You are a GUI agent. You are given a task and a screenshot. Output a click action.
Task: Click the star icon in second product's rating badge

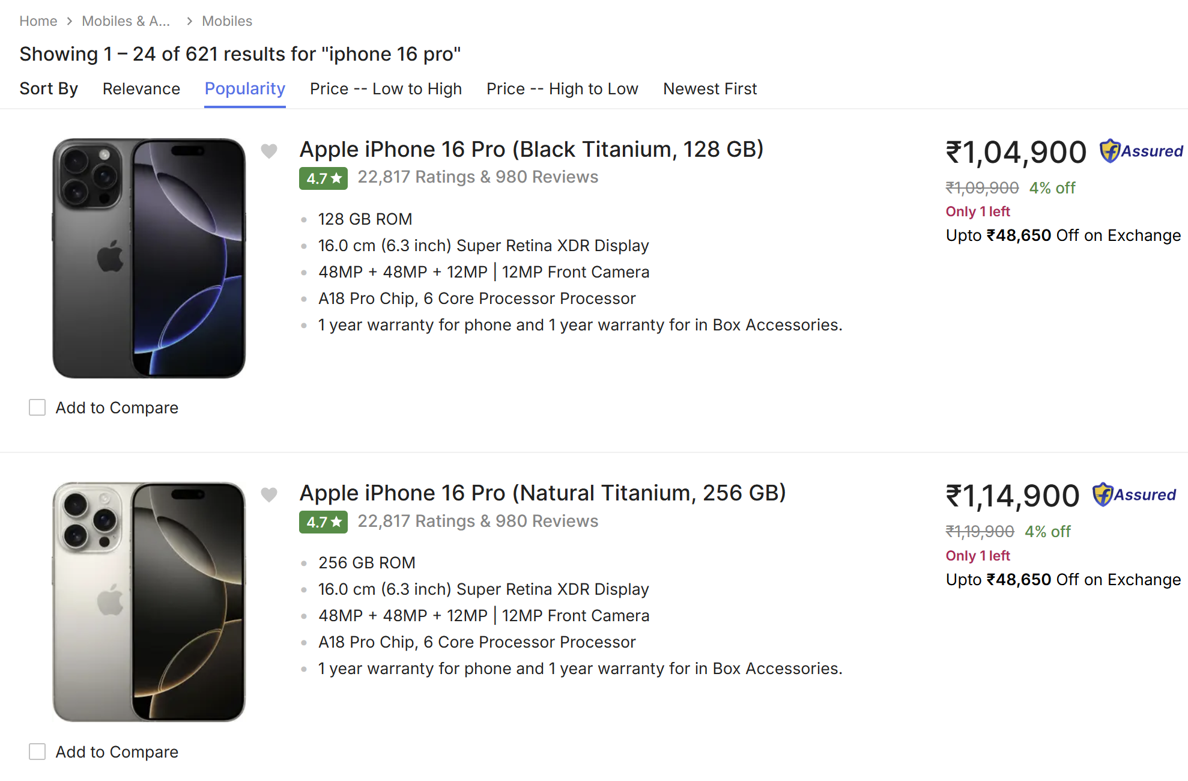click(336, 522)
